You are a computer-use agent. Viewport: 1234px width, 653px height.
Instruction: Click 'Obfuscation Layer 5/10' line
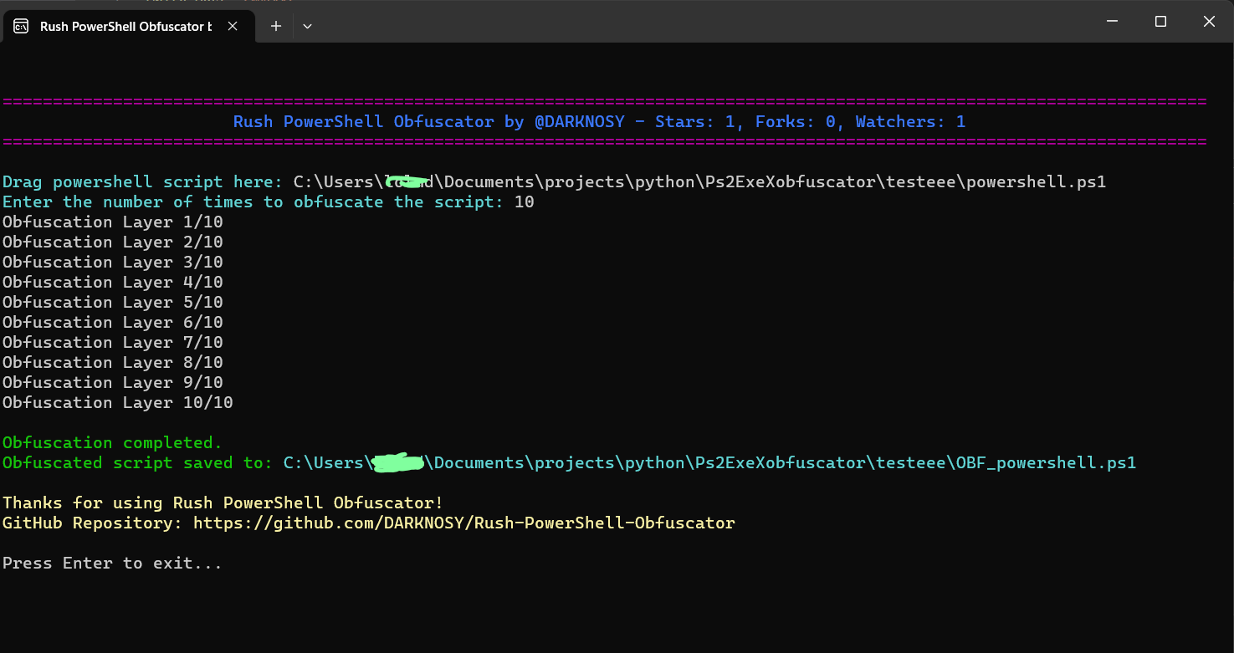pos(113,303)
